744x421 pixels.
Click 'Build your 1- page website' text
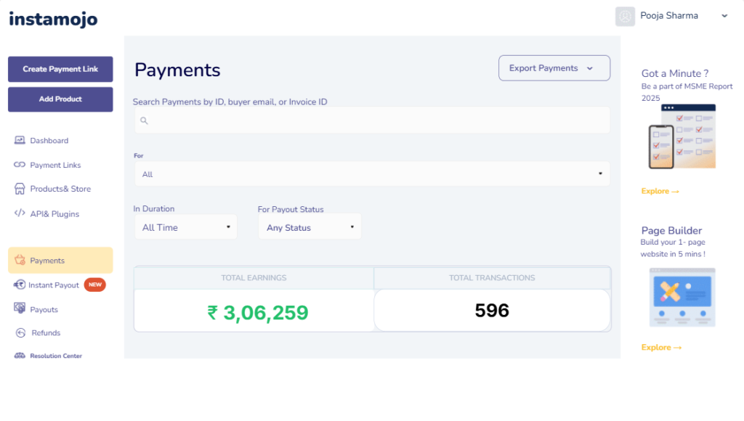click(673, 248)
